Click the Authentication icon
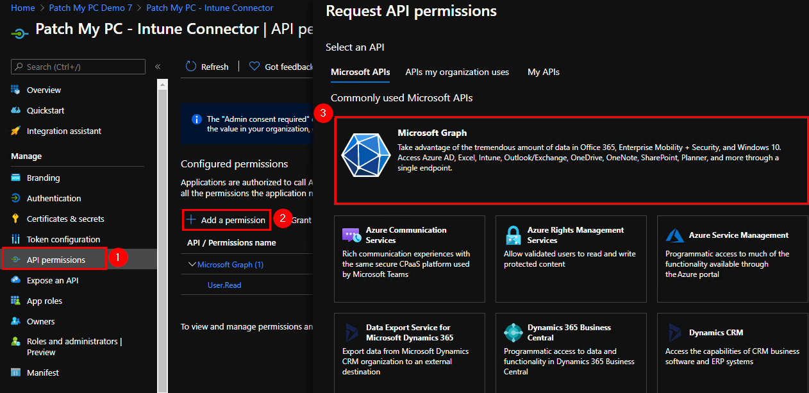This screenshot has height=393, width=809. (16, 198)
